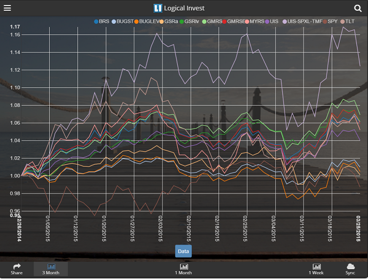Click the 1.00 y-axis value
Image resolution: width=368 pixels, height=279 pixels.
click(x=15, y=176)
